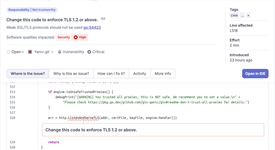Toggle the Responsibility | Not trustworthy badge

pyautogui.click(x=32, y=10)
